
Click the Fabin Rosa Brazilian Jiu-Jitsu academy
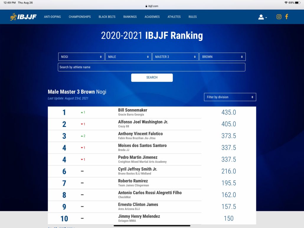[137, 138]
